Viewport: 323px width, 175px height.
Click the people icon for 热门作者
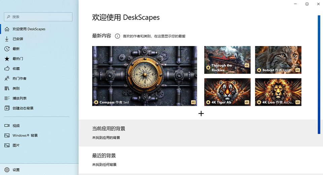pyautogui.click(x=7, y=78)
